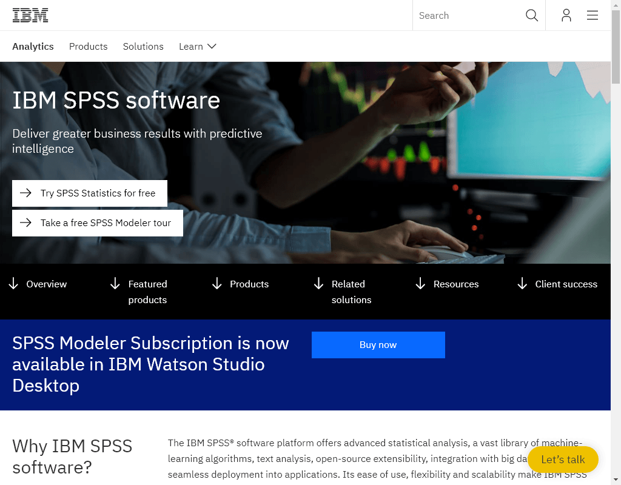This screenshot has height=485, width=621.
Task: Open the Learn menu label
Action: point(191,46)
